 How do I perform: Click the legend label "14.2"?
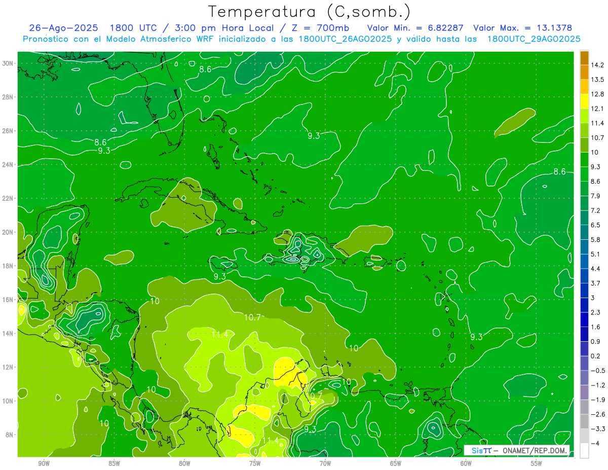tap(598, 65)
